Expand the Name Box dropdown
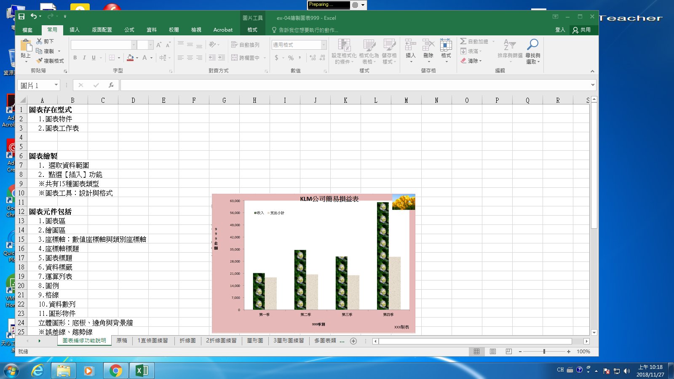The width and height of the screenshot is (674, 379). 56,85
